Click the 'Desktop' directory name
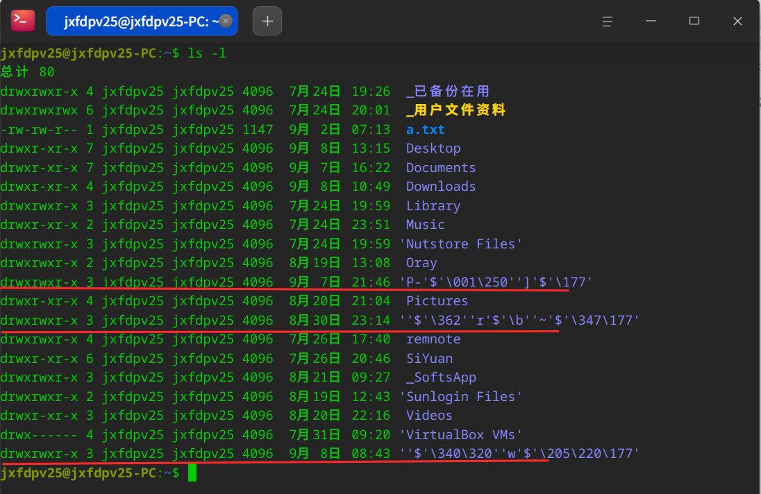 click(x=433, y=148)
